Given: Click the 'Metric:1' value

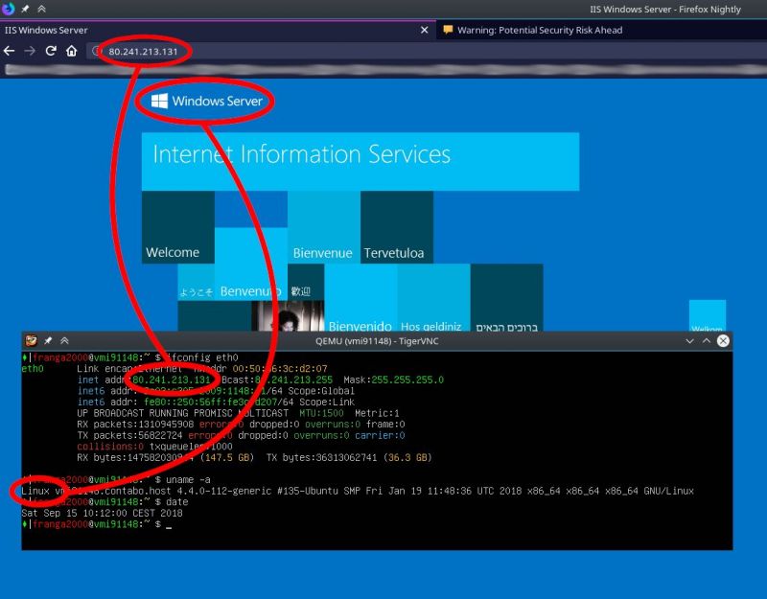Looking at the screenshot, I should tap(377, 413).
